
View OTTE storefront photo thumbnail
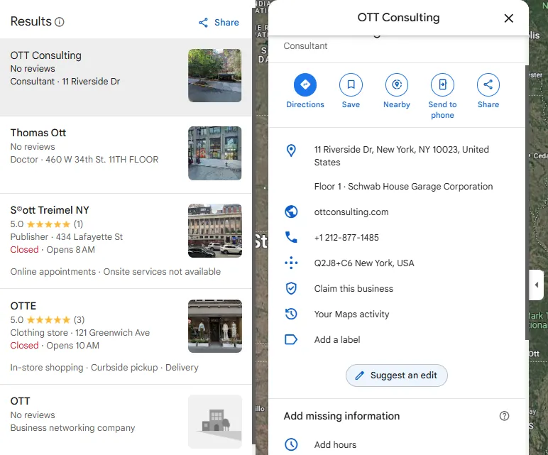click(214, 326)
